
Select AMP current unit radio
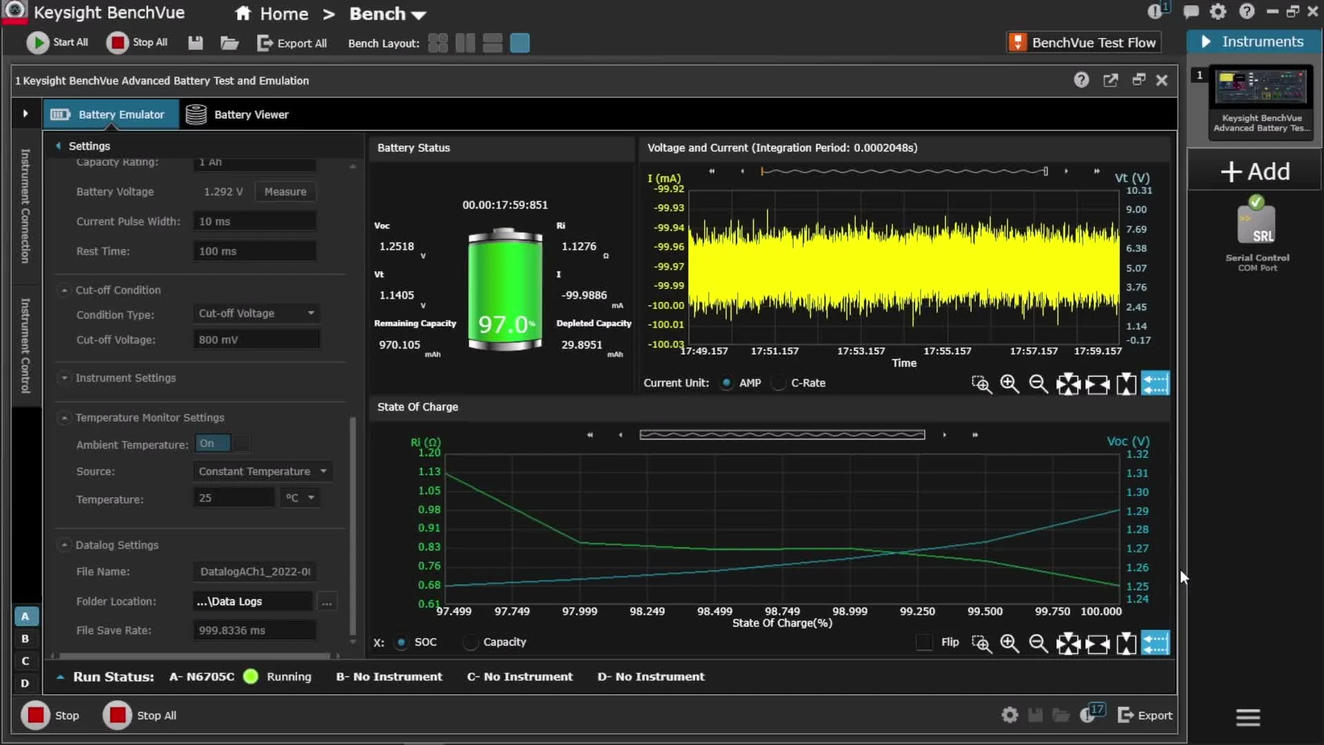(726, 383)
